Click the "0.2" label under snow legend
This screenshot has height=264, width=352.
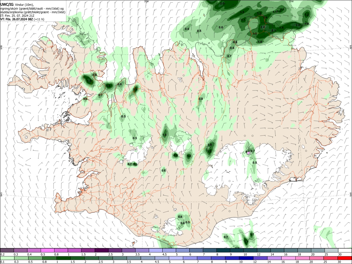pyautogui.click(x=2, y=254)
